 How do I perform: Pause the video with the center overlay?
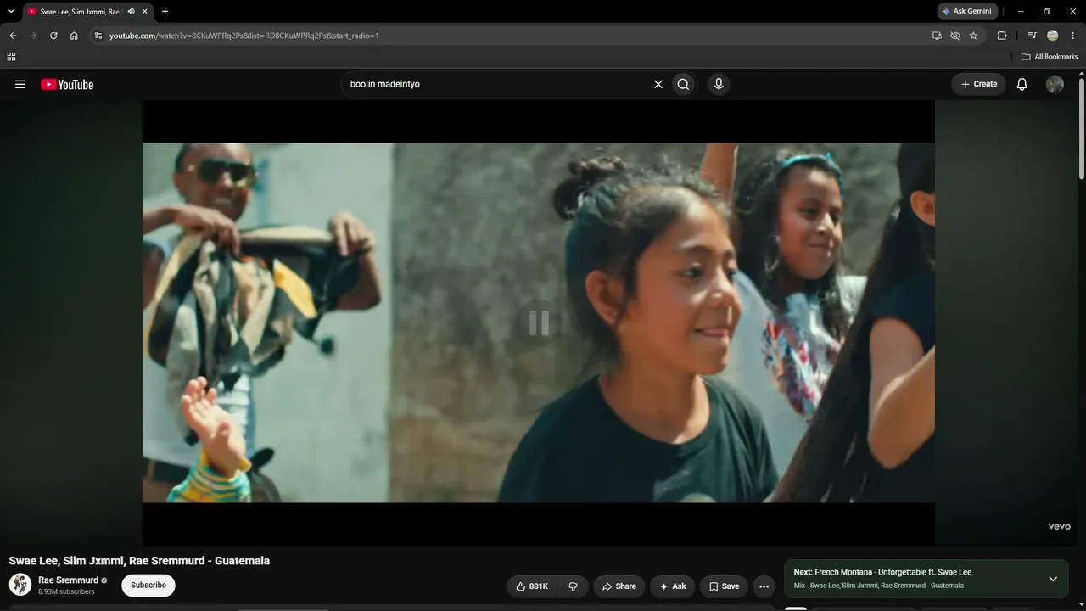[539, 322]
